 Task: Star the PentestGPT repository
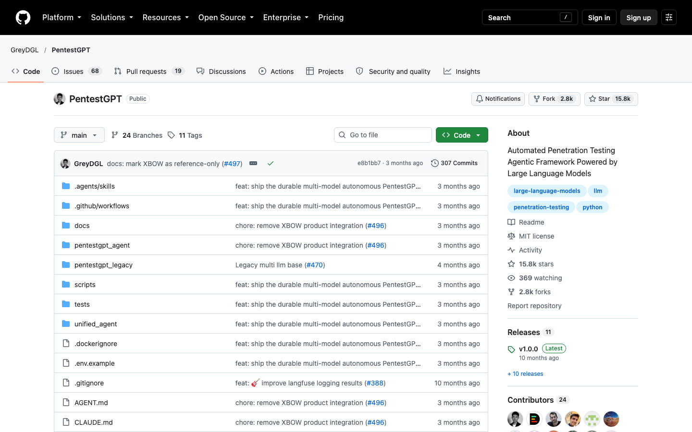point(611,99)
